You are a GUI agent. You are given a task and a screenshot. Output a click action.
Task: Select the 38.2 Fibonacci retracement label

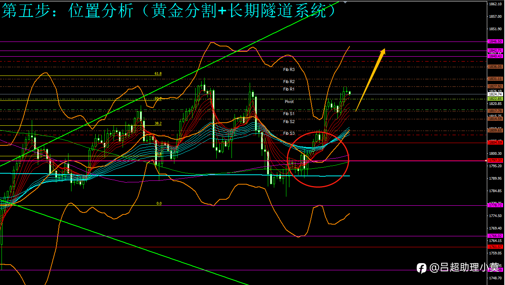[158, 123]
